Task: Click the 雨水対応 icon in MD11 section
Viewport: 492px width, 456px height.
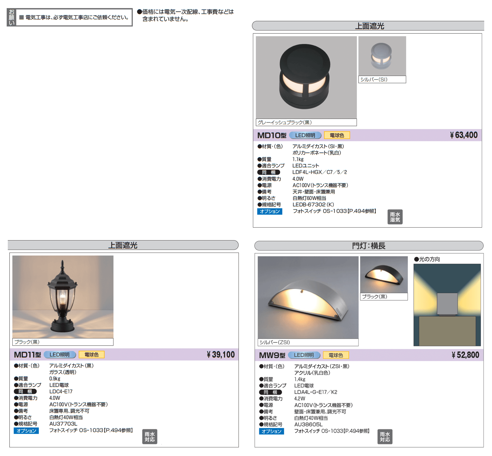Action: click(150, 436)
